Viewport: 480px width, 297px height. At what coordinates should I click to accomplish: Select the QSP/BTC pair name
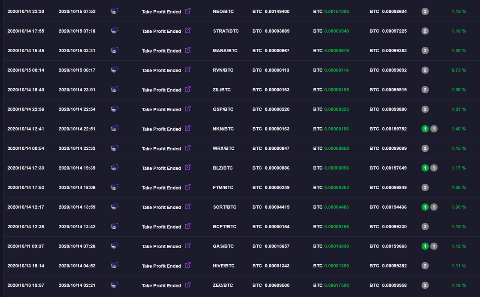(223, 109)
